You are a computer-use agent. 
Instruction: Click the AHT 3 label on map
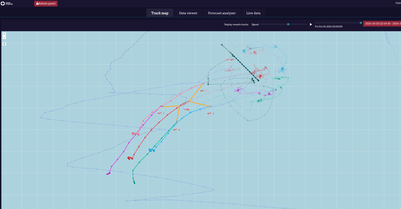161,113
